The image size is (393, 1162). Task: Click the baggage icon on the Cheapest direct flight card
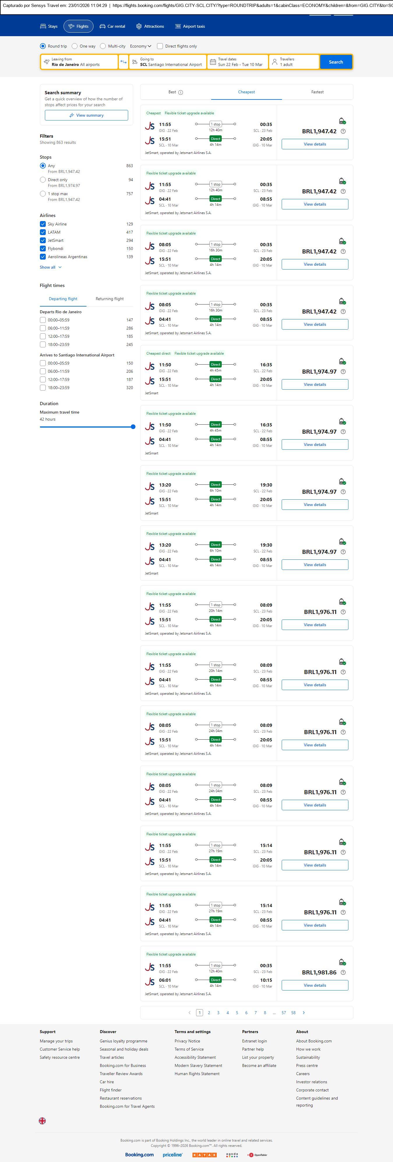[x=342, y=361]
